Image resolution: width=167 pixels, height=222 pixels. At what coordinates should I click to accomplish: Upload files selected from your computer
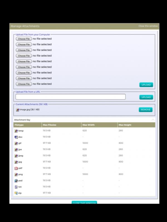coord(146,85)
